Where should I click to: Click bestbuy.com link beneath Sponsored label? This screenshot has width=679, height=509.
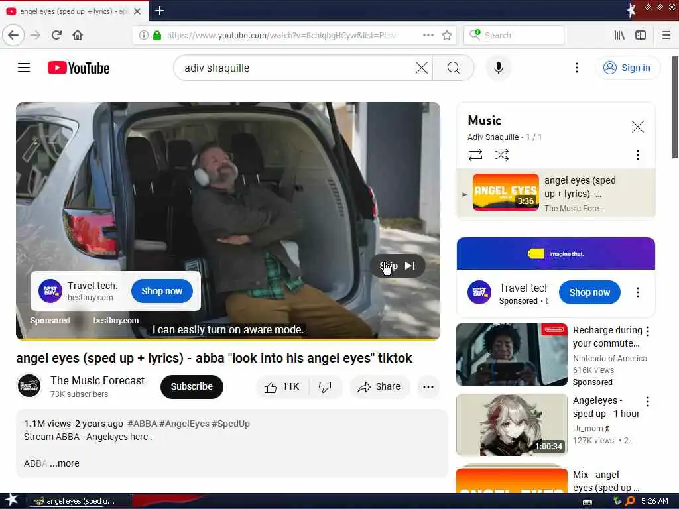115,321
